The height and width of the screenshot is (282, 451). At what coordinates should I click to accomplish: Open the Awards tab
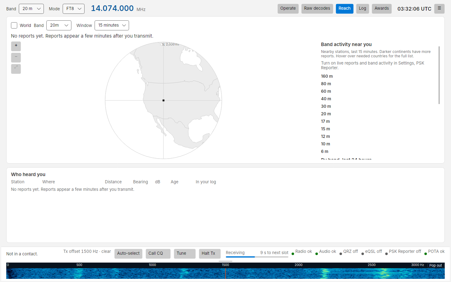[382, 9]
